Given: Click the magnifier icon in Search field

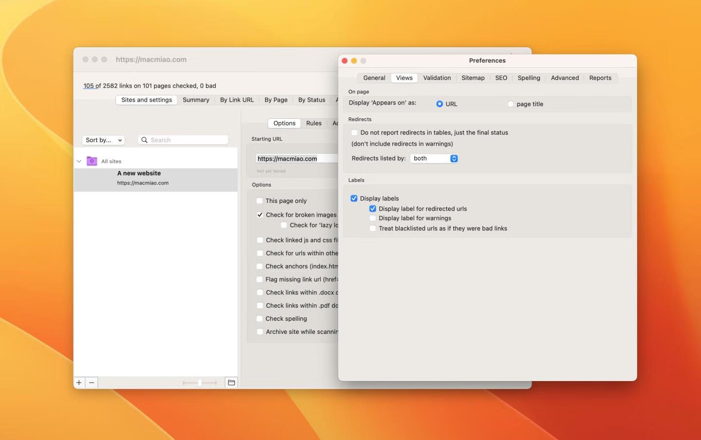Looking at the screenshot, I should tap(145, 140).
